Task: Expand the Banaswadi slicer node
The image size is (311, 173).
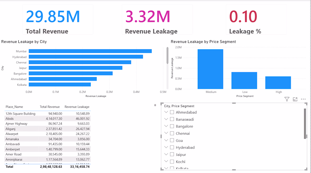Action: [x=166, y=119]
